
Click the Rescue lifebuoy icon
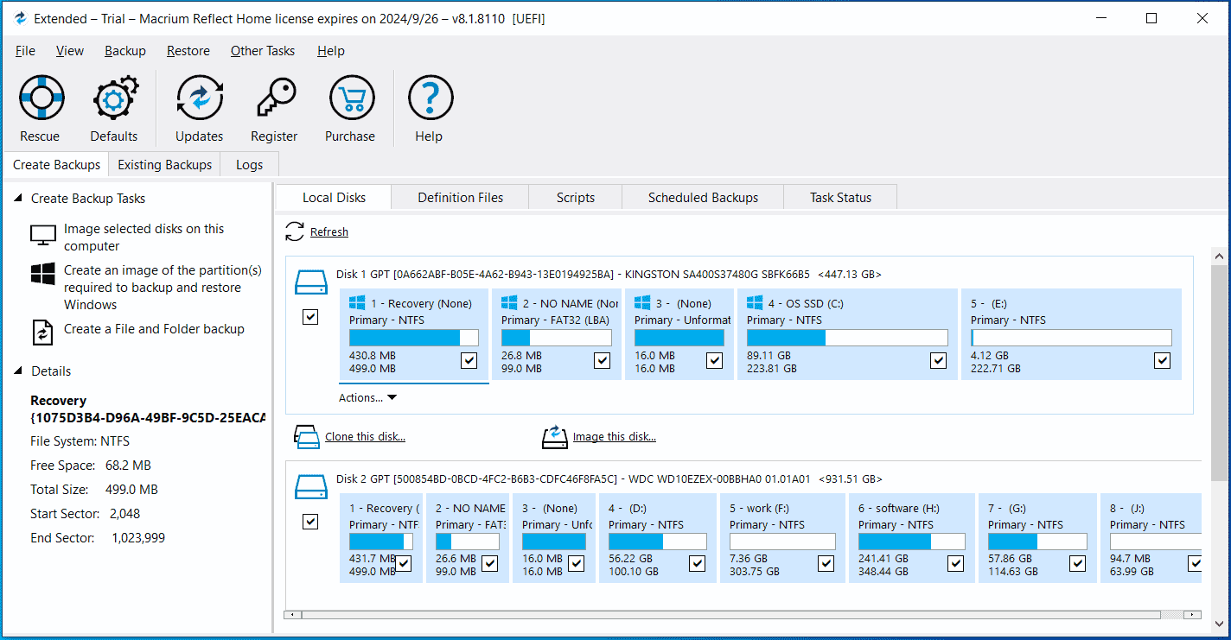point(40,98)
